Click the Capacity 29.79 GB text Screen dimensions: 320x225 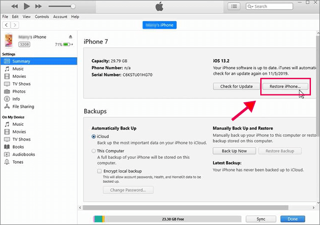tap(109, 61)
